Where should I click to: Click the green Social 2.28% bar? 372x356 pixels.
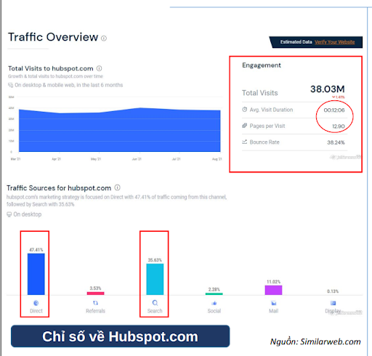(214, 294)
